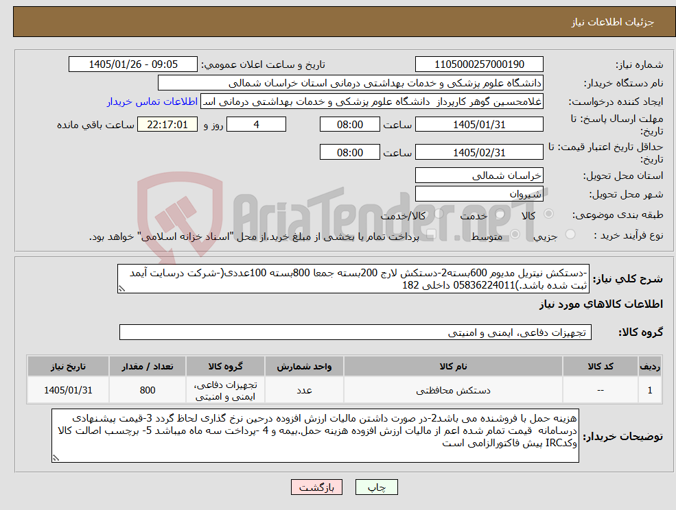Click the remaining days field showing 4
Viewport: 676px width, 510px height.
[256, 125]
